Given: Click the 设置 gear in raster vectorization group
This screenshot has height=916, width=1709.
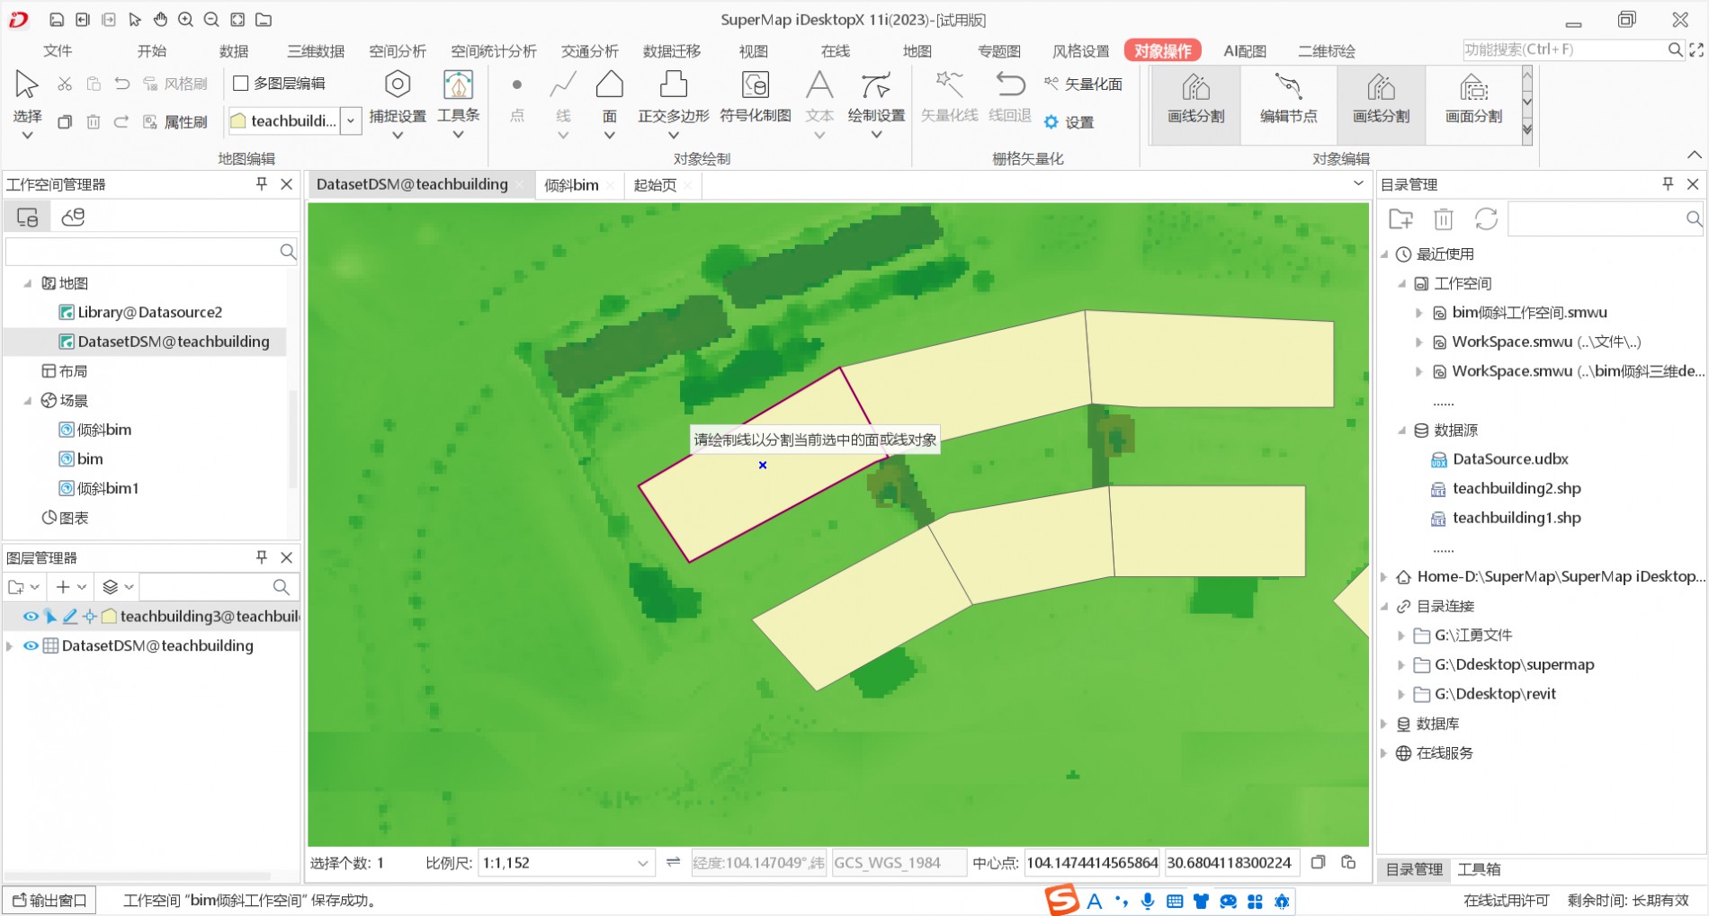Looking at the screenshot, I should point(1069,122).
